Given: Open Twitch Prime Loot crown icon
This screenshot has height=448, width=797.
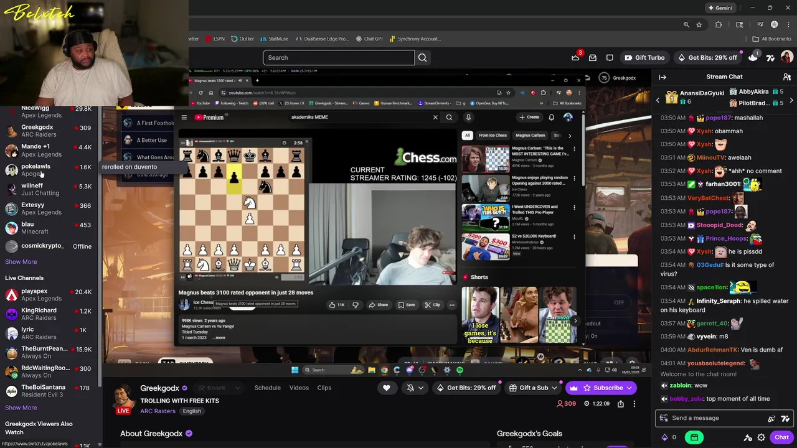Looking at the screenshot, I should click(x=575, y=57).
